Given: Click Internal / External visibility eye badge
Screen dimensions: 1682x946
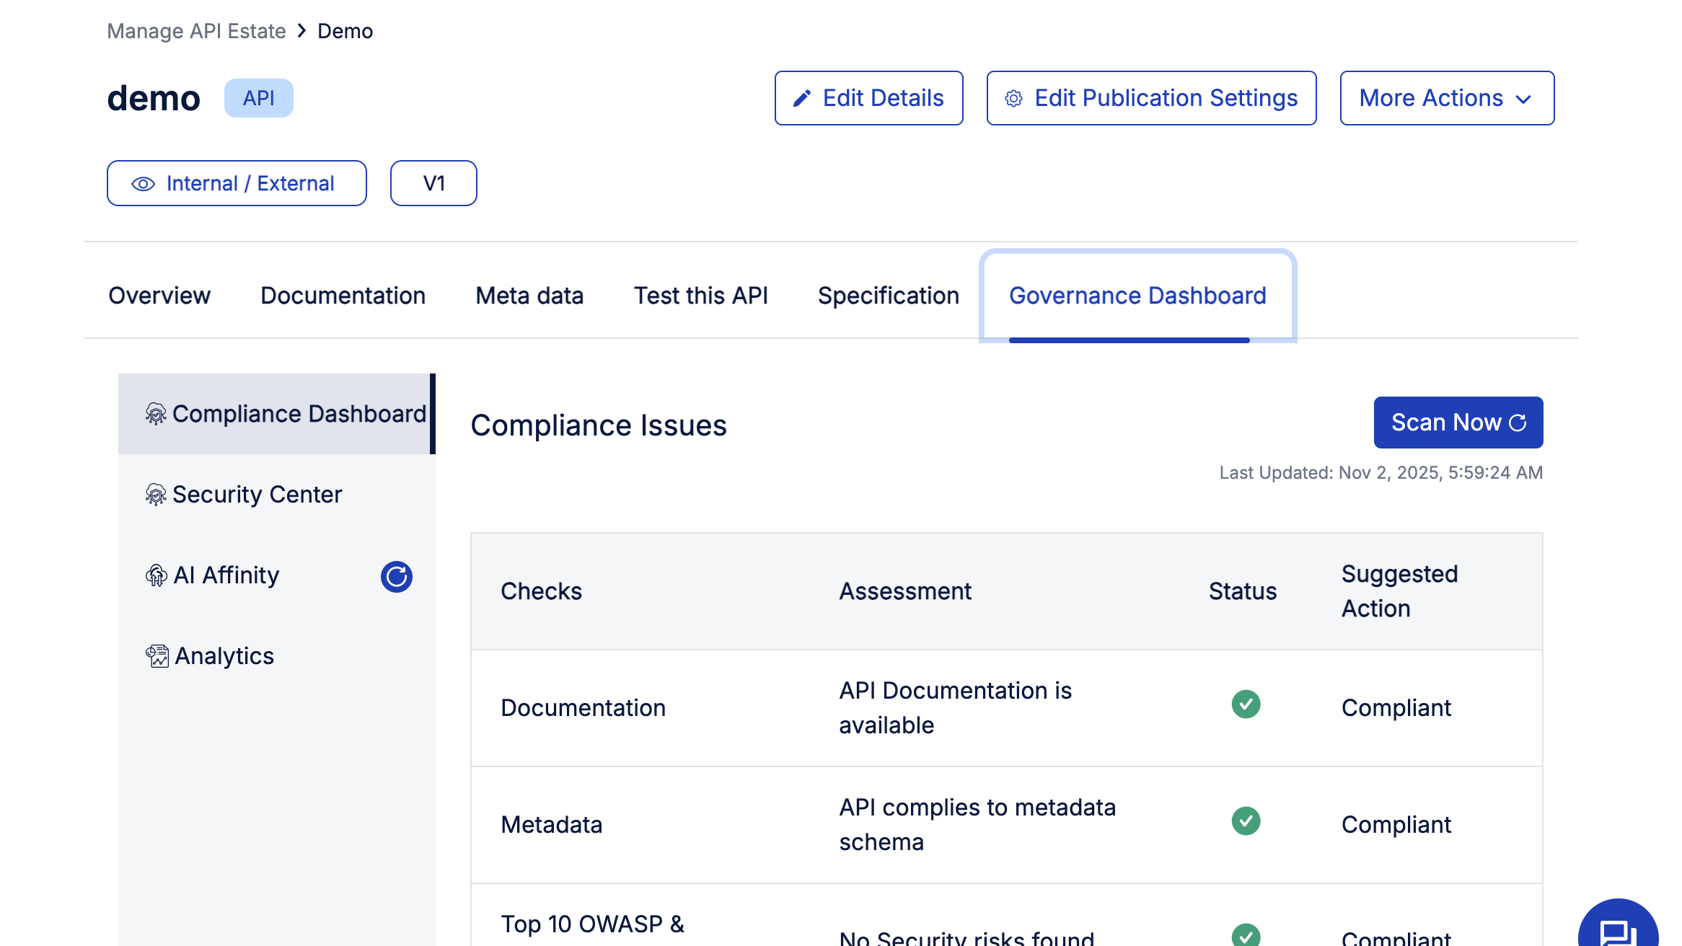Looking at the screenshot, I should pyautogui.click(x=237, y=183).
